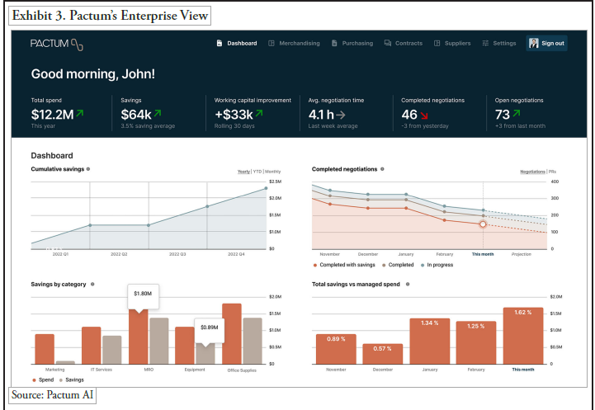Click green arrow beside $12.2M total spend
The image size is (595, 410).
(x=80, y=113)
